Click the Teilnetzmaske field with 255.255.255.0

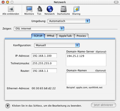(44, 63)
